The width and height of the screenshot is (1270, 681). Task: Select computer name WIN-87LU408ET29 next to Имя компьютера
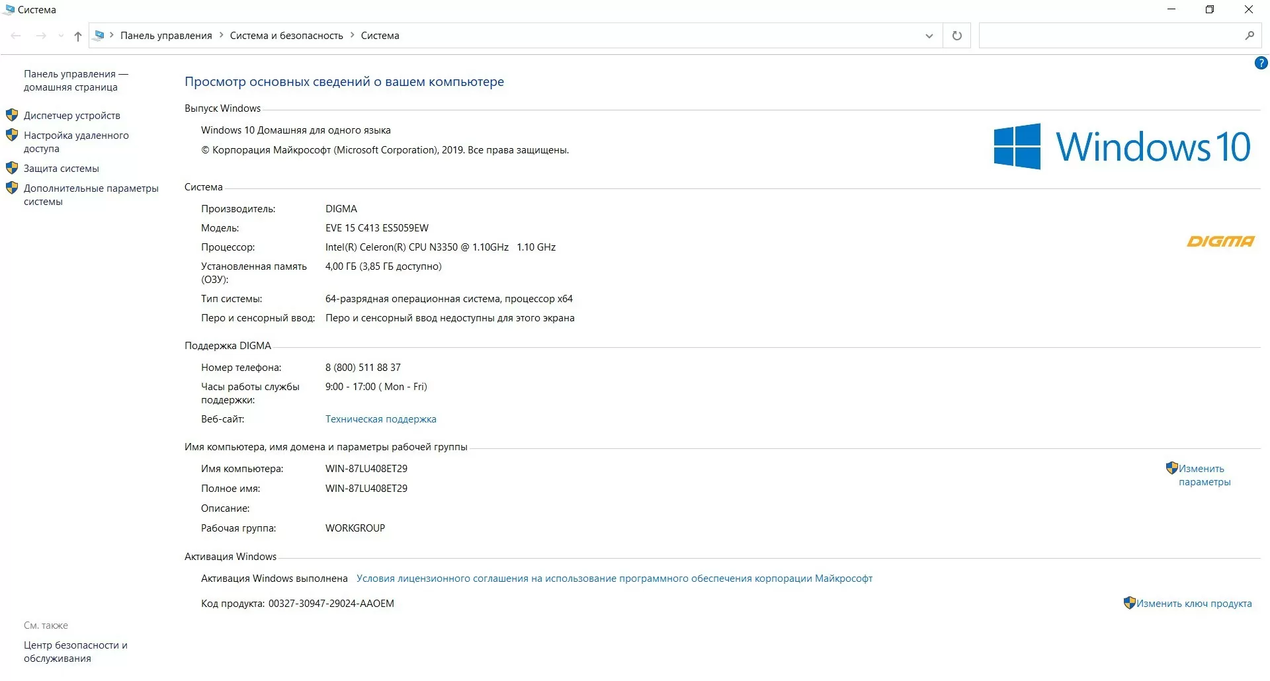366,469
